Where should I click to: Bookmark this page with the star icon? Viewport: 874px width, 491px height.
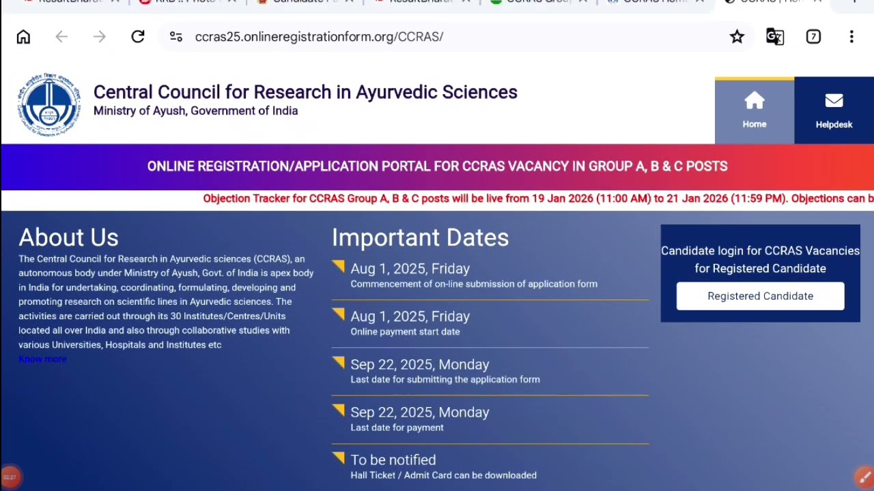pyautogui.click(x=737, y=37)
